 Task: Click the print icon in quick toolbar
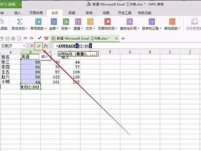coord(13,38)
